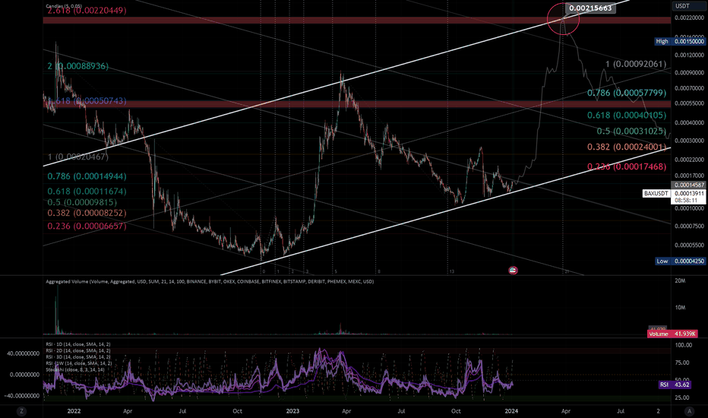Select the 0.236 (0.00017468) Fibonacci label
Screen dimensions: 708x418
click(627, 166)
